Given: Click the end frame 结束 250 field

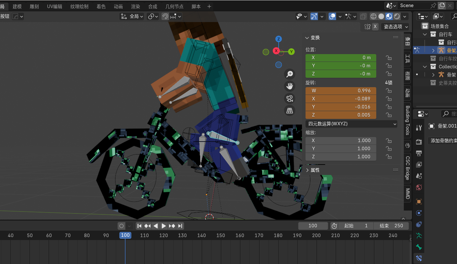Looking at the screenshot, I should [391, 226].
